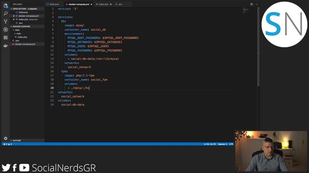Click the Spaces: 2 indentation status entry
309x173 pixels.
pos(223,144)
